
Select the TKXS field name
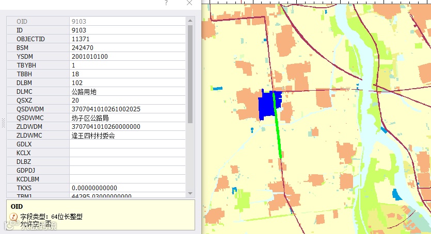click(24, 188)
